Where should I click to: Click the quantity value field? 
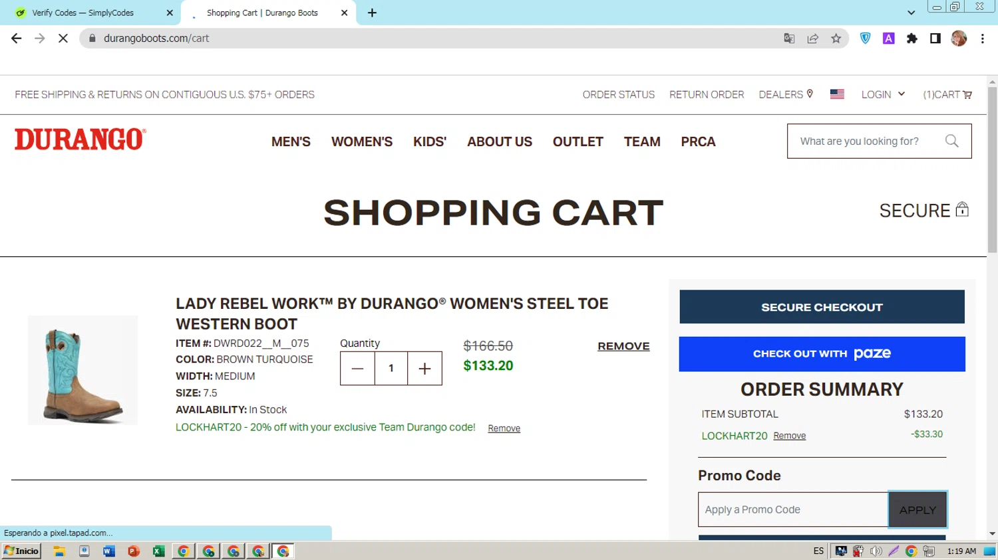(x=391, y=369)
